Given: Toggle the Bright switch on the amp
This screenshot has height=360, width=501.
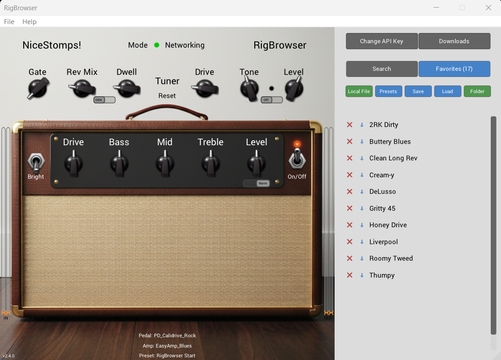Looking at the screenshot, I should 36,161.
